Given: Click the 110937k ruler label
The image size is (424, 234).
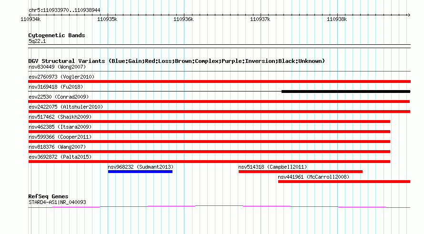Looking at the screenshot, I should click(x=260, y=19).
